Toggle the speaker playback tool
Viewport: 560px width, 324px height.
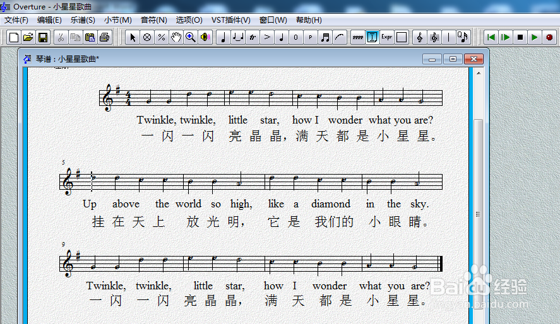click(x=205, y=37)
